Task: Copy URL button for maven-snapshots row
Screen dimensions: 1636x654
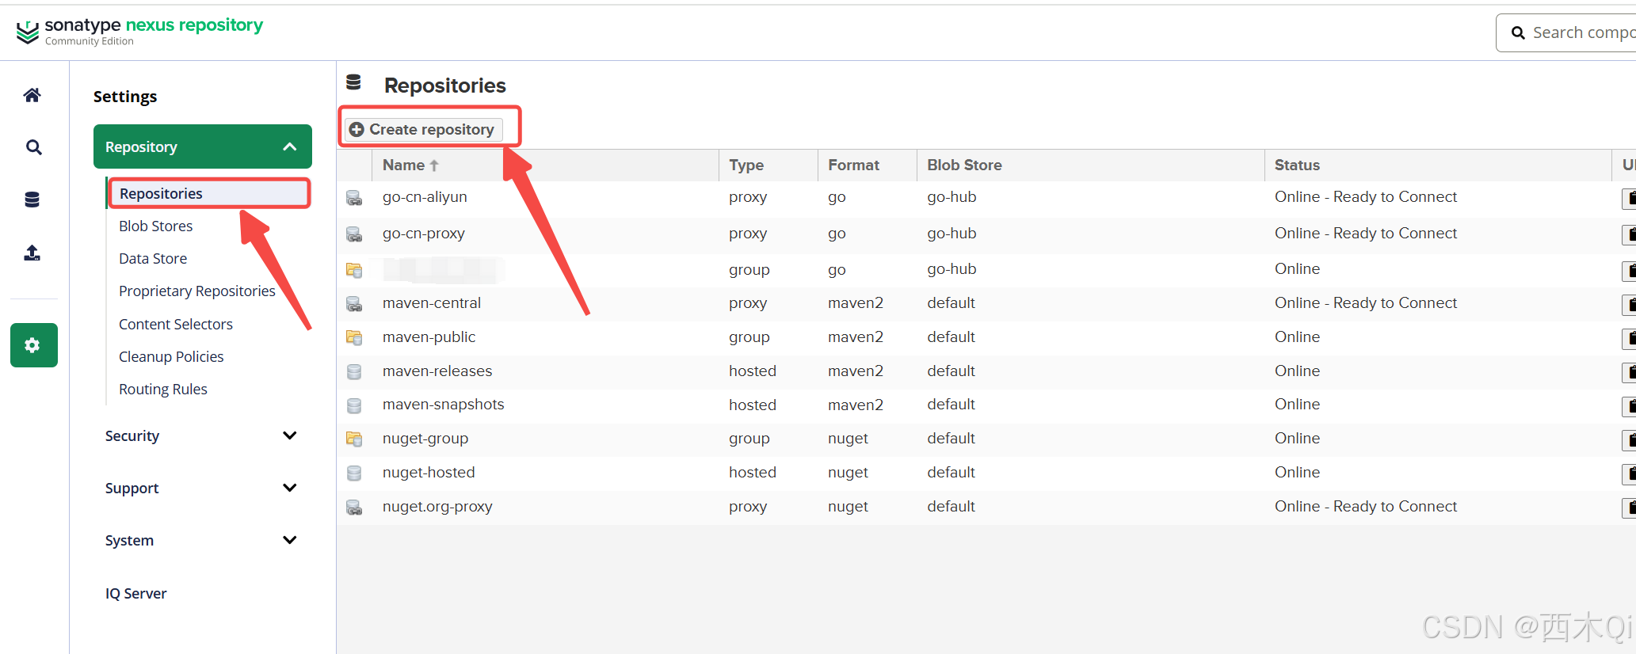Action: point(1629,406)
